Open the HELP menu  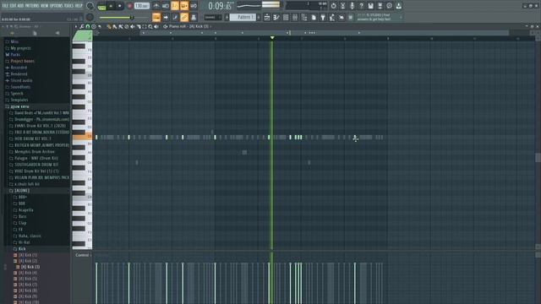point(79,6)
